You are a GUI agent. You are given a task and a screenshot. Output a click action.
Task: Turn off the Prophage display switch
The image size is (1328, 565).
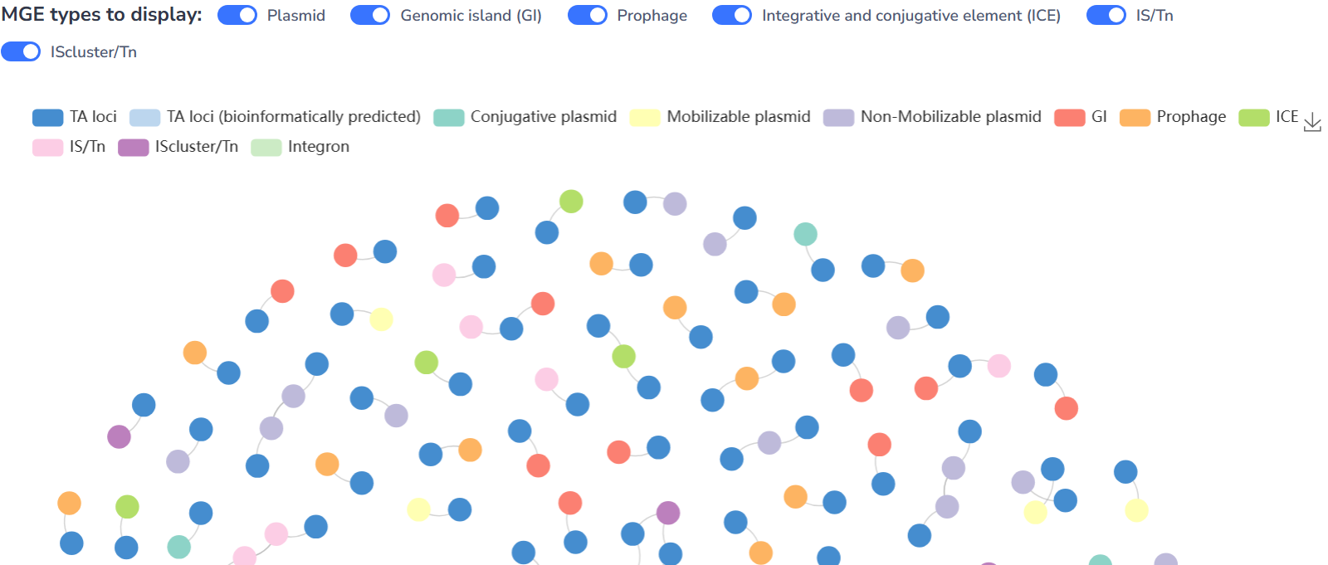pos(588,16)
